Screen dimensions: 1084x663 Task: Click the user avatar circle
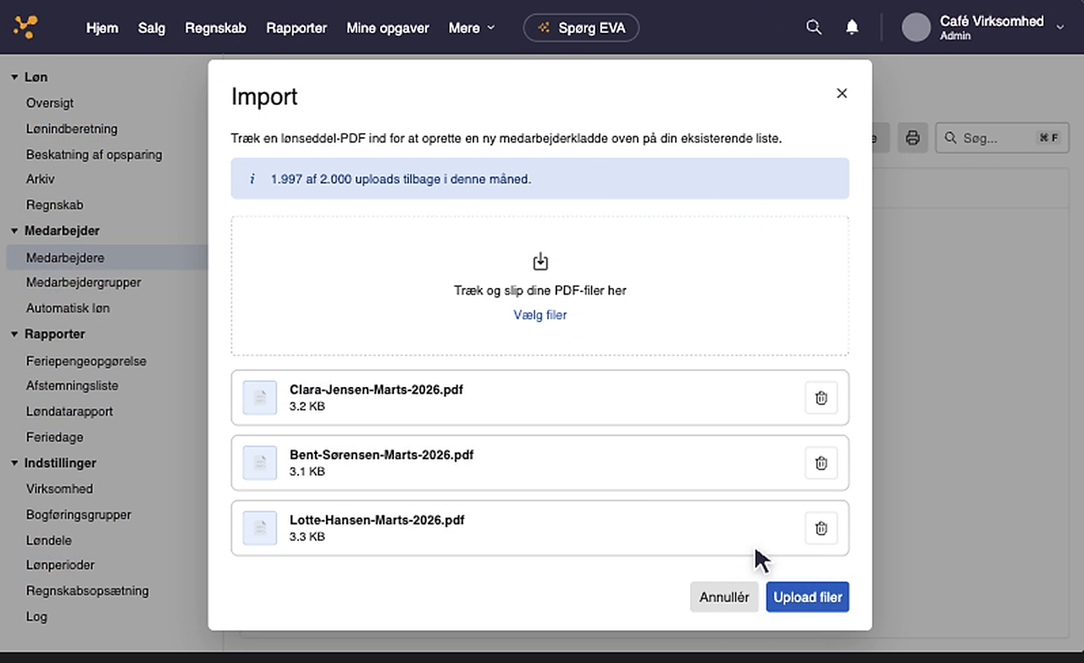pos(916,27)
